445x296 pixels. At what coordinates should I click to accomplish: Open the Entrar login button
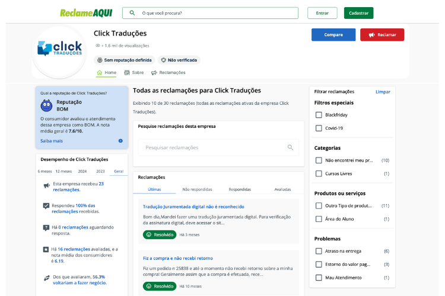tap(322, 13)
